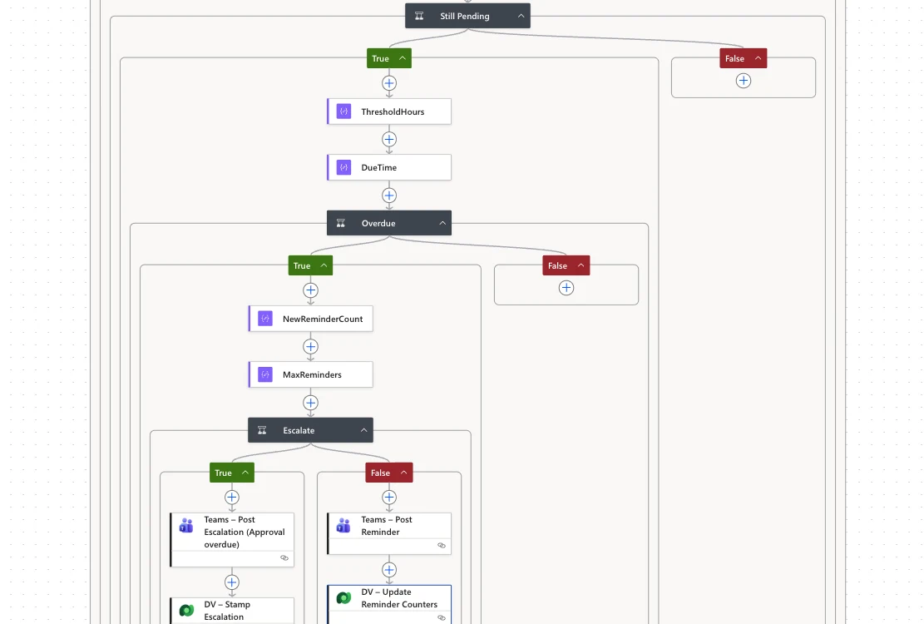Collapse the True branch under Escalate

(245, 473)
